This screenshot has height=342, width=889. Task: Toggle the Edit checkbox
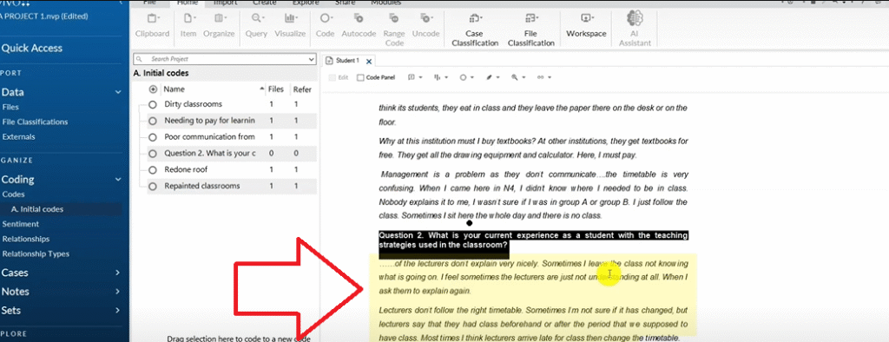(333, 78)
